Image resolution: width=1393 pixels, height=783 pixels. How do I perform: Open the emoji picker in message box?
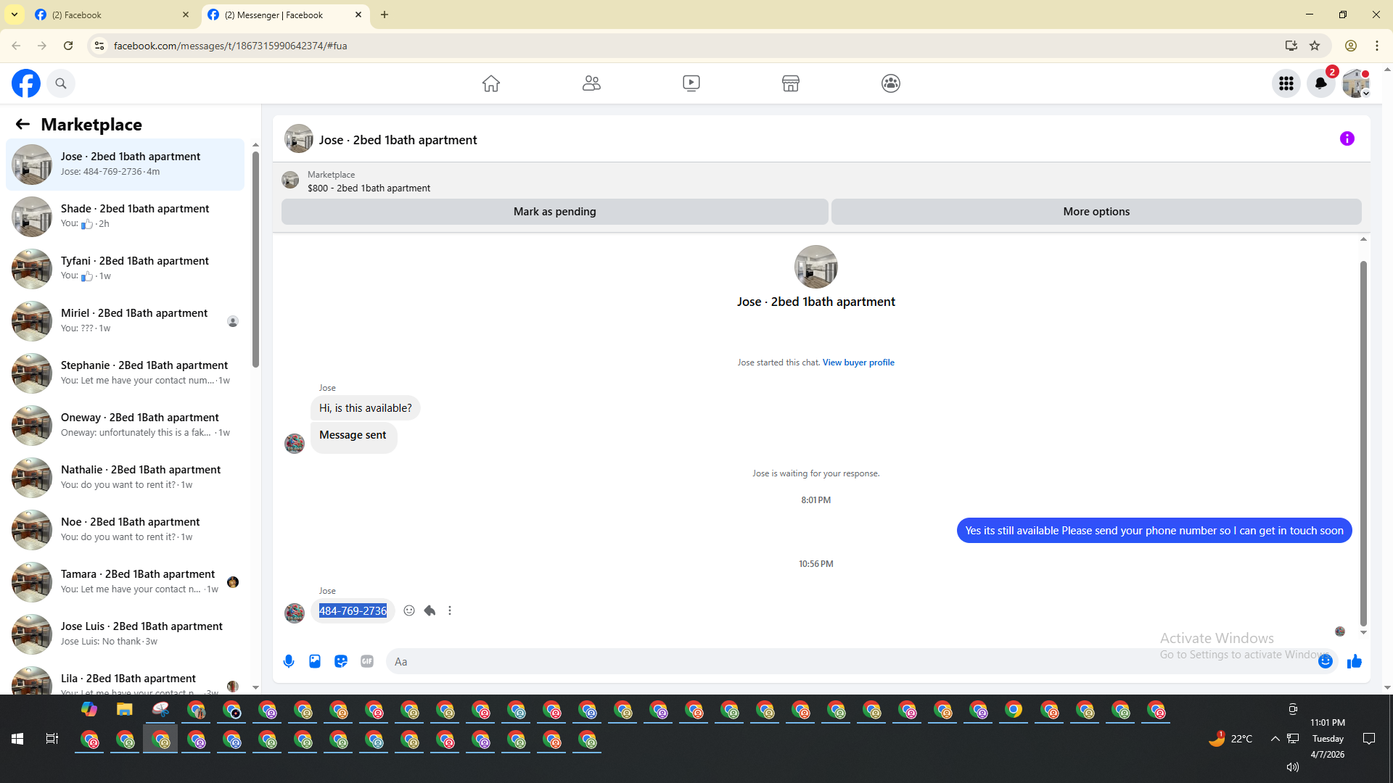point(1326,661)
